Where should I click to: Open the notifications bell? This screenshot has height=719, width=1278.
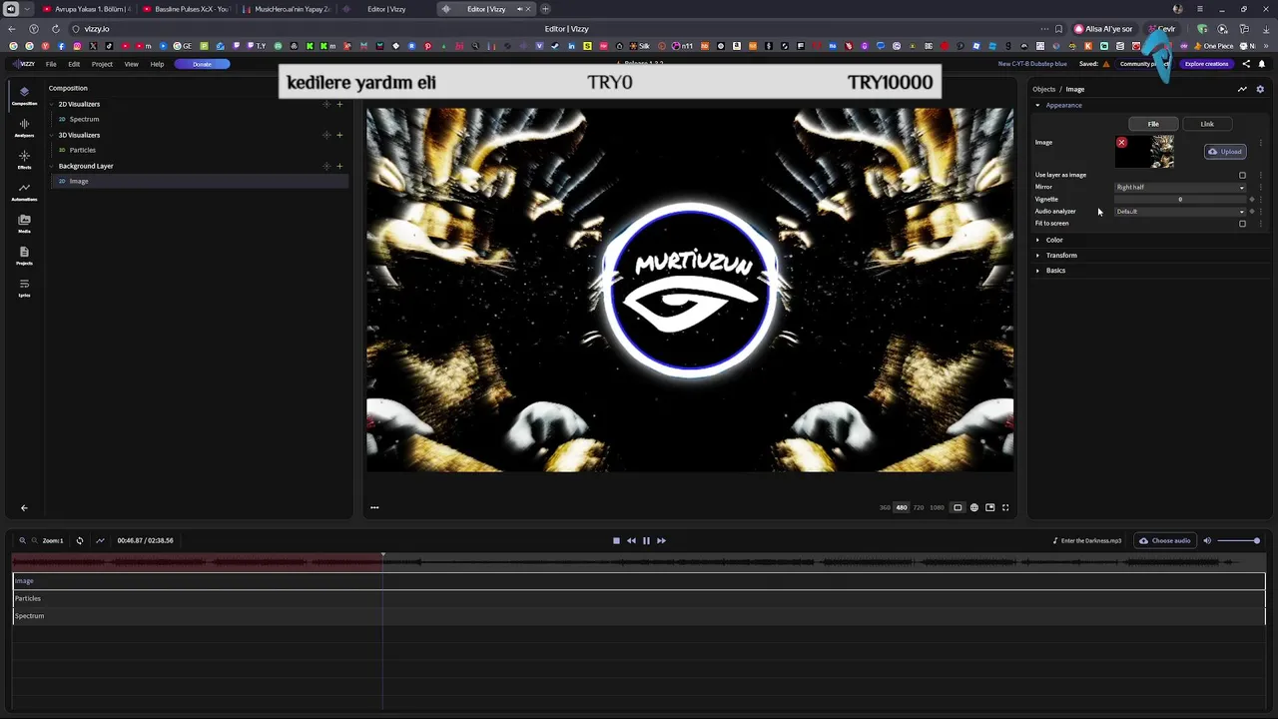pyautogui.click(x=1262, y=64)
